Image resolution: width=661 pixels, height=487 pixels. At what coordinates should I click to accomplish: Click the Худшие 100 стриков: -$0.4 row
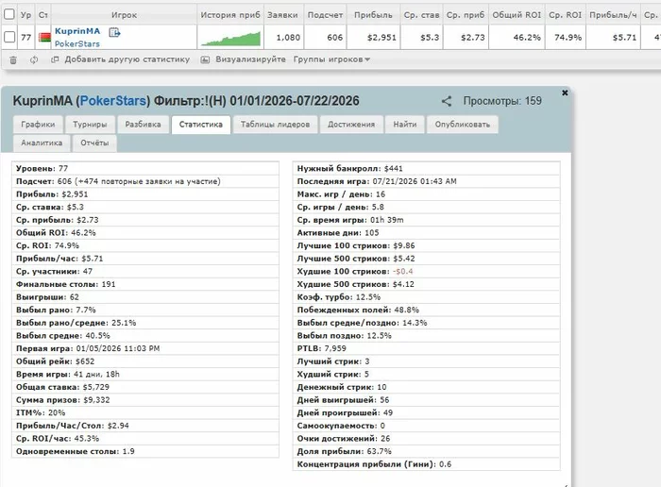427,271
